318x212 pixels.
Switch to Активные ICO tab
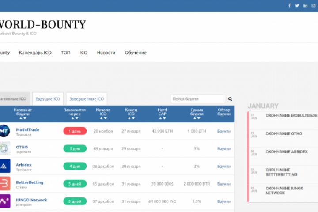[14, 99]
